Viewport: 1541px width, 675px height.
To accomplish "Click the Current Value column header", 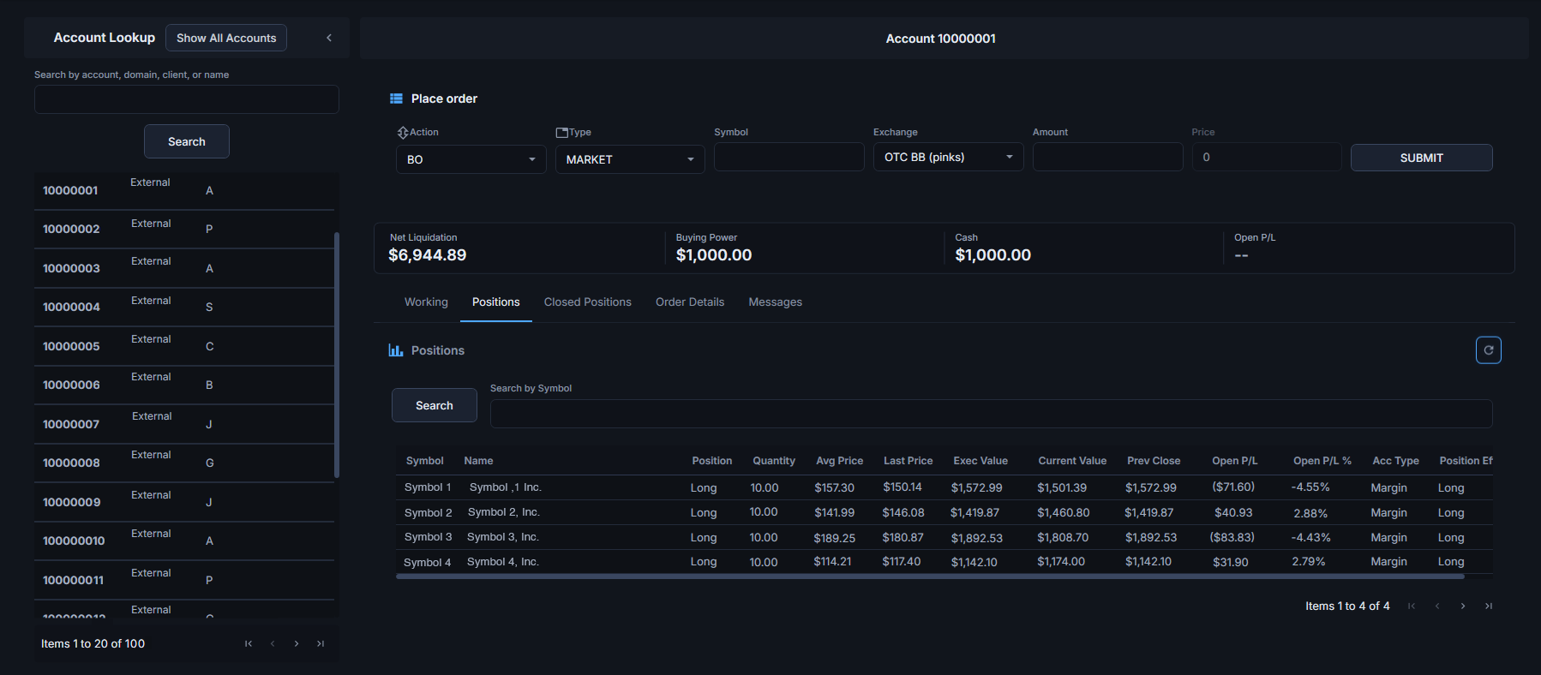I will 1072,461.
